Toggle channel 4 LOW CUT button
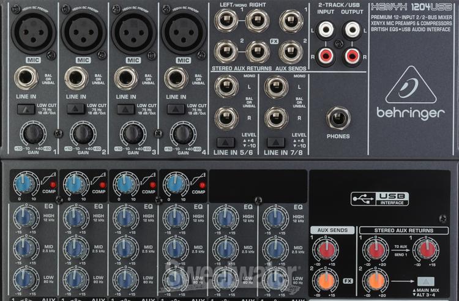459x301 pixels. [176, 110]
